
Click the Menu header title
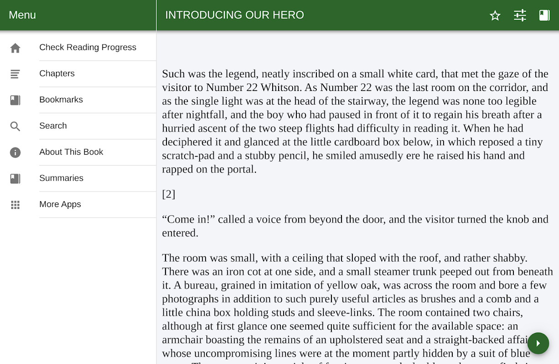pyautogui.click(x=22, y=15)
